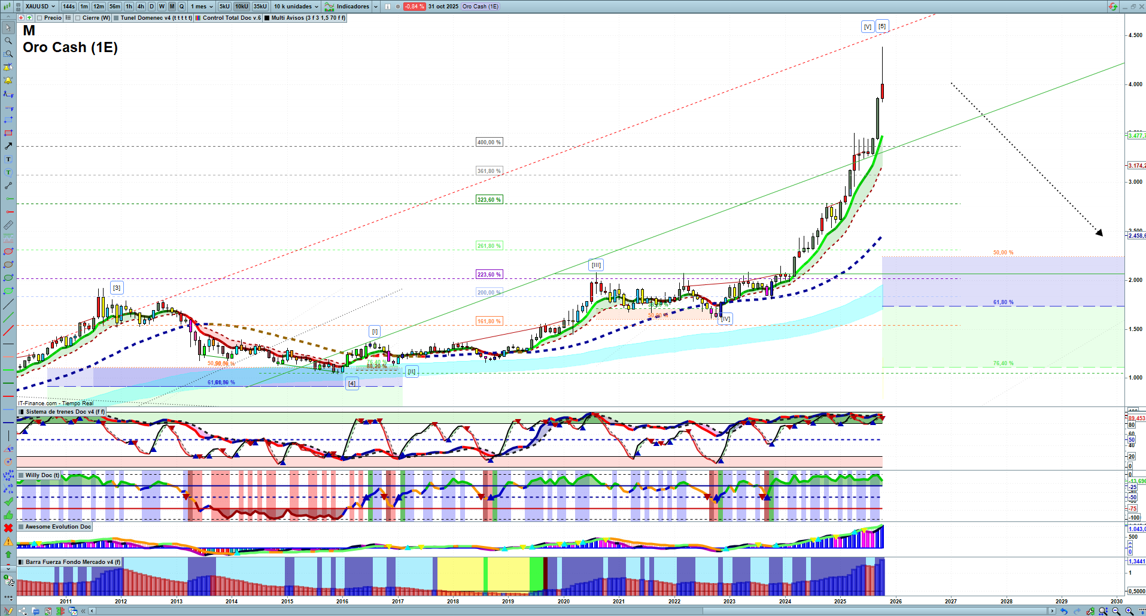Viewport: 1146px width, 616px height.
Task: Open the '10 k unidades' dropdown
Action: coord(296,7)
